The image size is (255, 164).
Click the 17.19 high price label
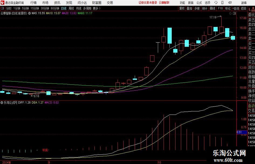[x=213, y=17]
